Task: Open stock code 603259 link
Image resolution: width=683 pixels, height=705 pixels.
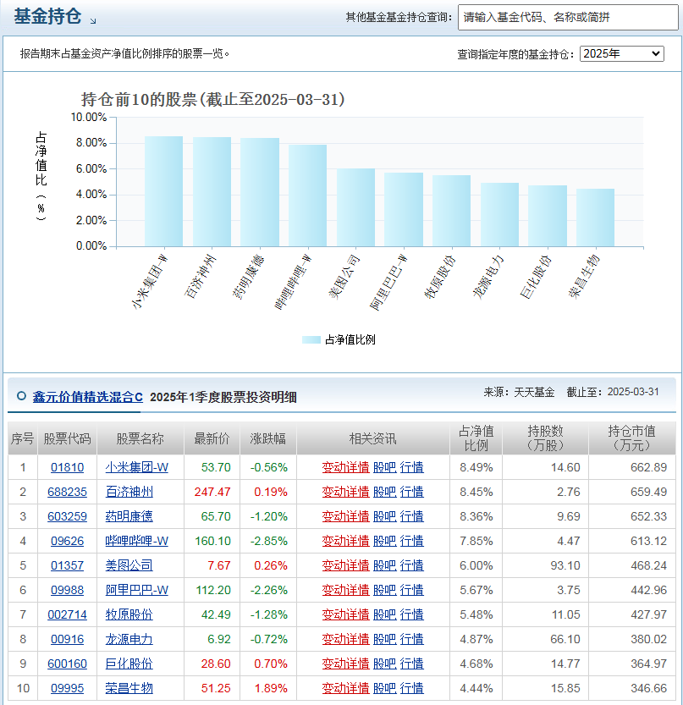Action: click(68, 516)
